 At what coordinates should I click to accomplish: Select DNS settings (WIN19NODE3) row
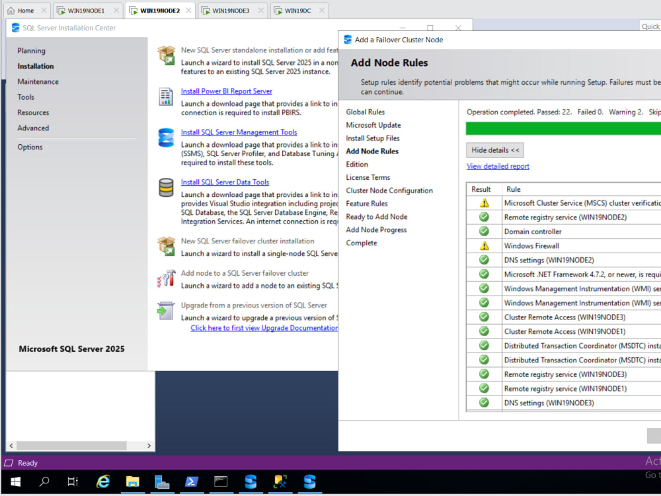(564, 403)
